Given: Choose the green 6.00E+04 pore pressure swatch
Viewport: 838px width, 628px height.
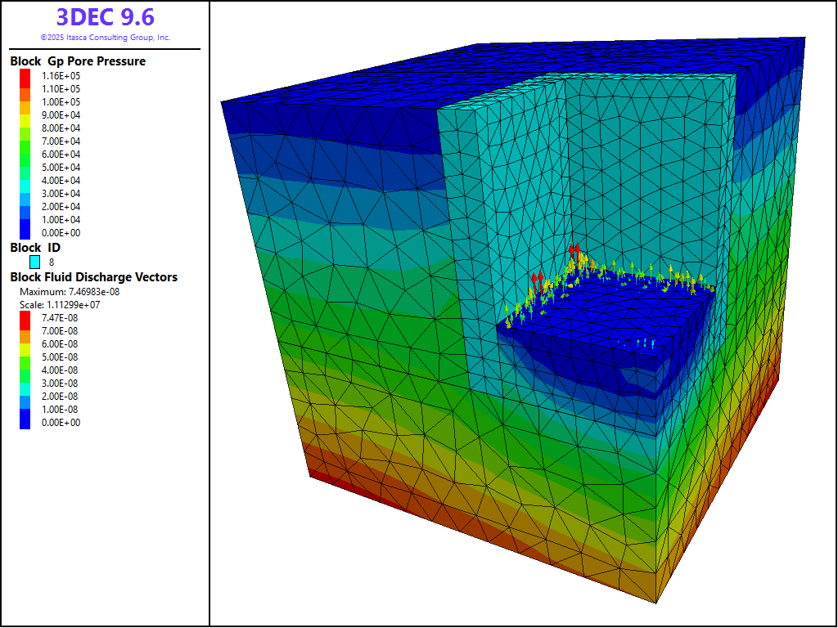Looking at the screenshot, I should 25,155.
